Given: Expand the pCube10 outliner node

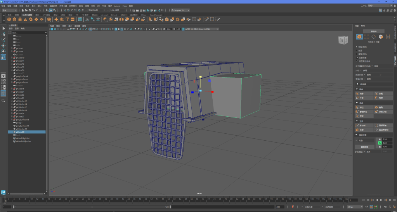Looking at the screenshot, I should 12,58.
